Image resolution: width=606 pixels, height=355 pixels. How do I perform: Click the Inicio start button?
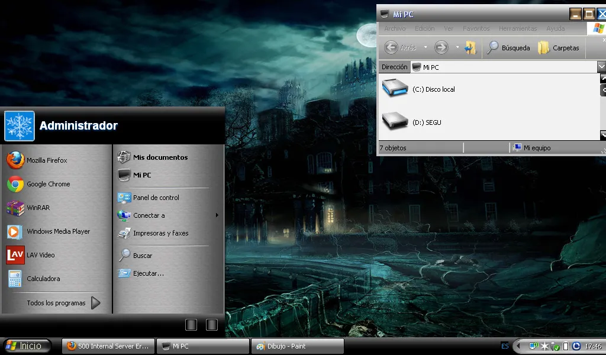pyautogui.click(x=27, y=346)
